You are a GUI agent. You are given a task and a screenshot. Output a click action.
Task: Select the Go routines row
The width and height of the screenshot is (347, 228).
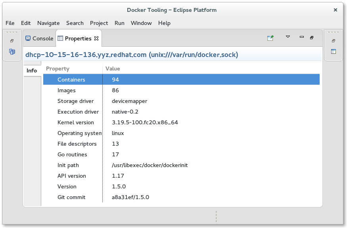(x=181, y=154)
